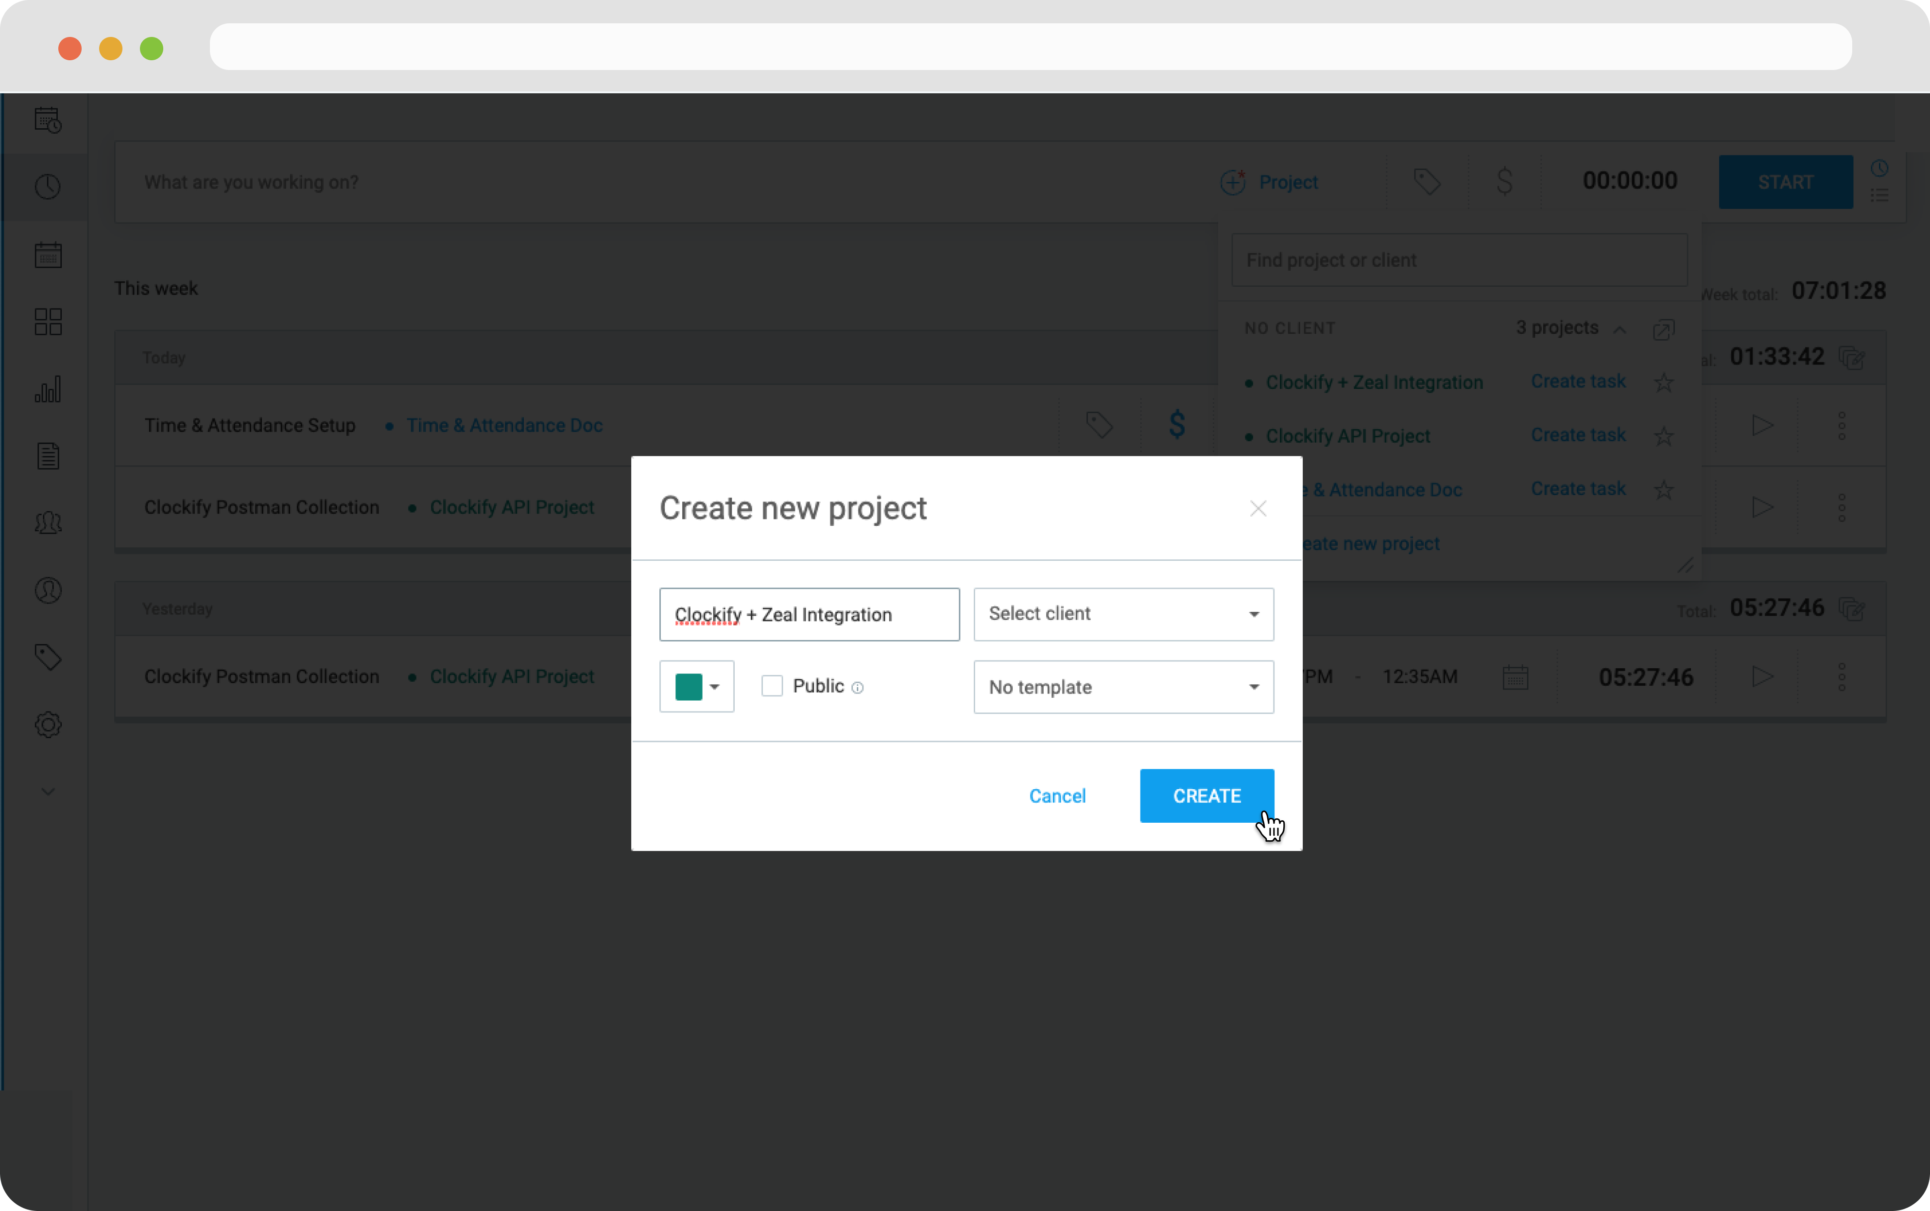Click the project name input field
The image size is (1930, 1211).
809,614
